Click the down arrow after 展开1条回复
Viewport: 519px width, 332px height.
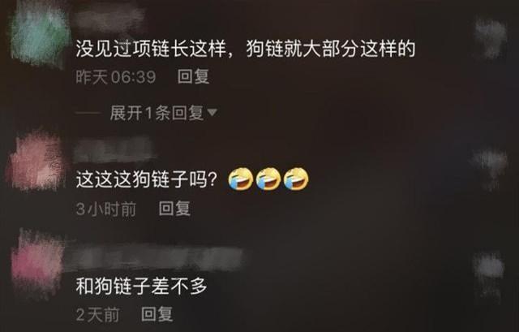pos(212,113)
